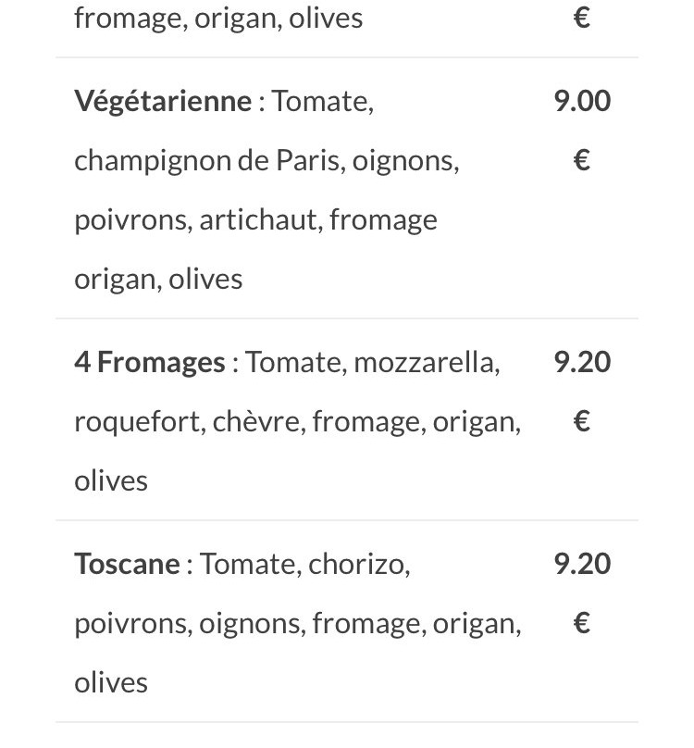Select the Végétarienne pizza name
Viewport: 694px width, 748px height.
(x=163, y=102)
